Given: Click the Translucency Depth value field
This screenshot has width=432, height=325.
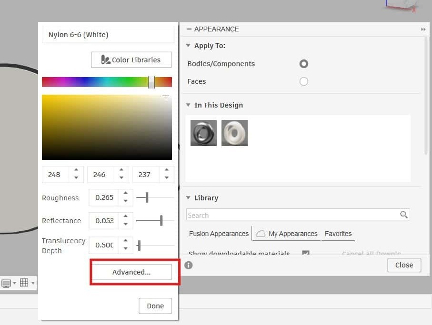Looking at the screenshot, I should click(x=104, y=245).
